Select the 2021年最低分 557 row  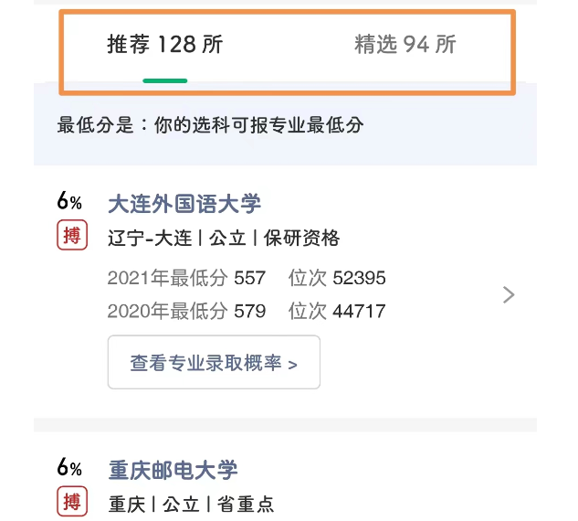(x=186, y=278)
